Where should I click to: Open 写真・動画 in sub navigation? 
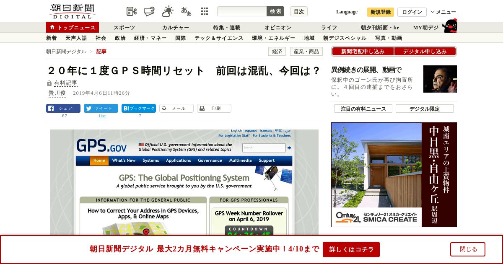pyautogui.click(x=389, y=38)
